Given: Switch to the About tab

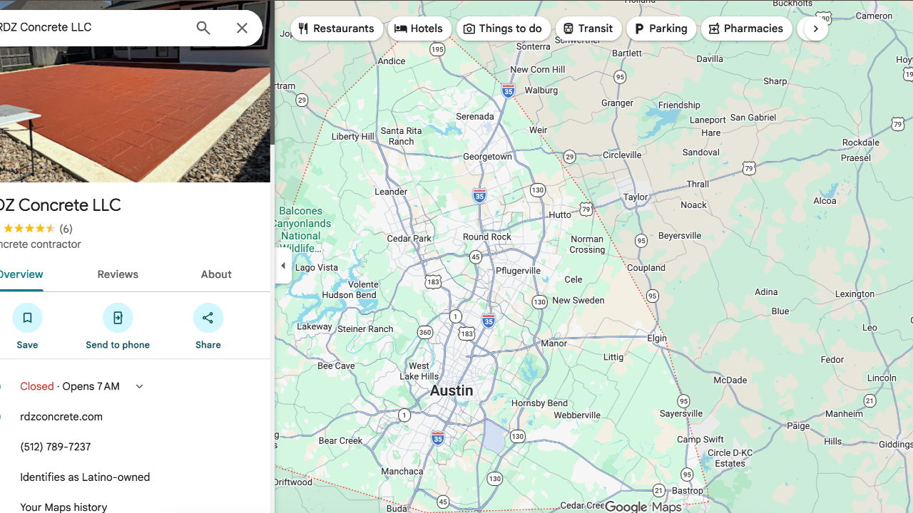Looking at the screenshot, I should (216, 274).
